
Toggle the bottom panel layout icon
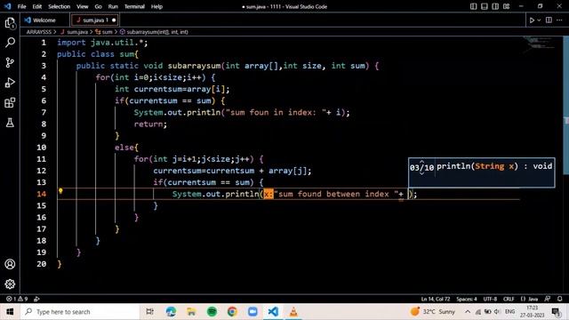485,6
